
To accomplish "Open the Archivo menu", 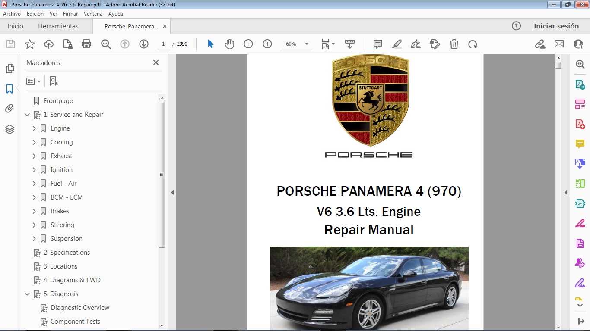I will click(x=12, y=14).
